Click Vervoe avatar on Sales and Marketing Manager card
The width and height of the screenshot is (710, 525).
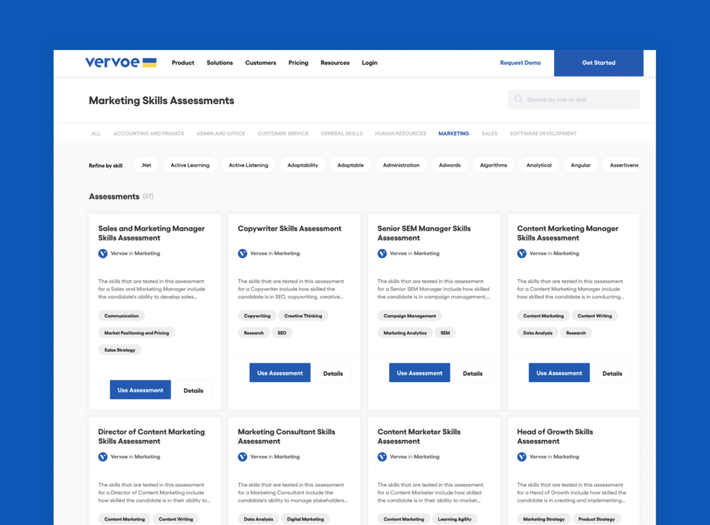(x=103, y=253)
